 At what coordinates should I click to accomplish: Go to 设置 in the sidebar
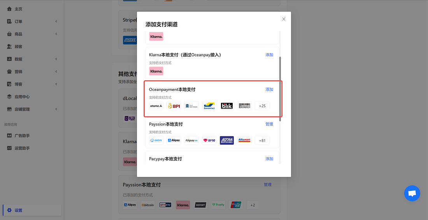(19, 210)
